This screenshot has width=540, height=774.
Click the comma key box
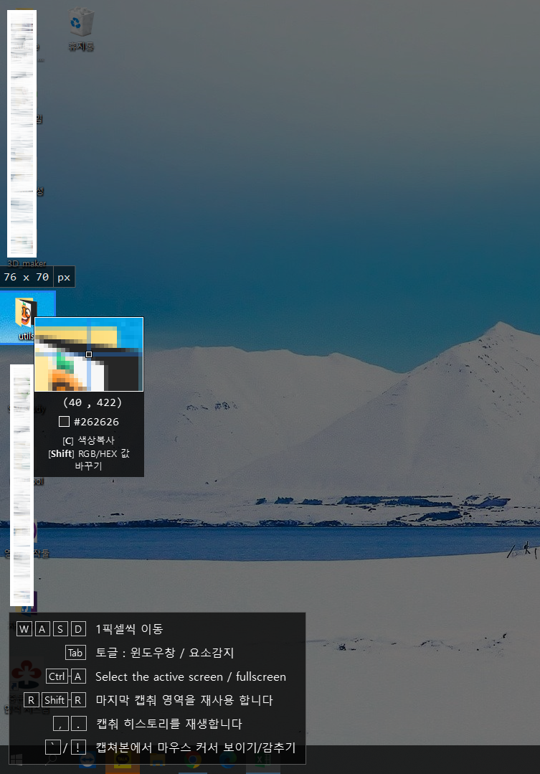tap(61, 724)
